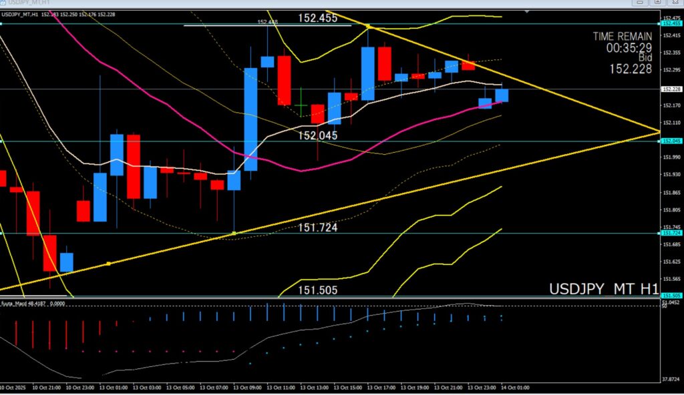The image size is (684, 395).
Task: Select the 151.724 horizontal line label
Action: [x=317, y=228]
